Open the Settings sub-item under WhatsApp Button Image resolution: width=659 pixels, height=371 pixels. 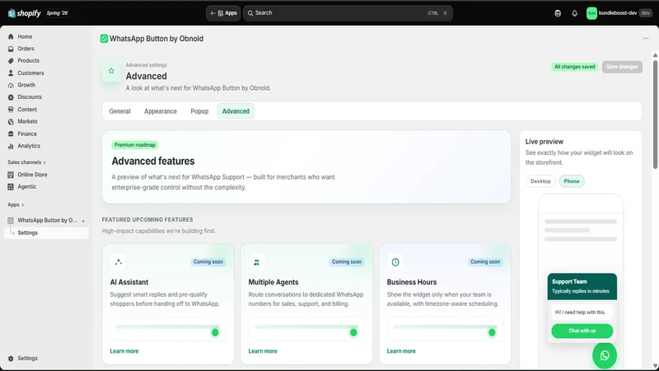(x=46, y=232)
